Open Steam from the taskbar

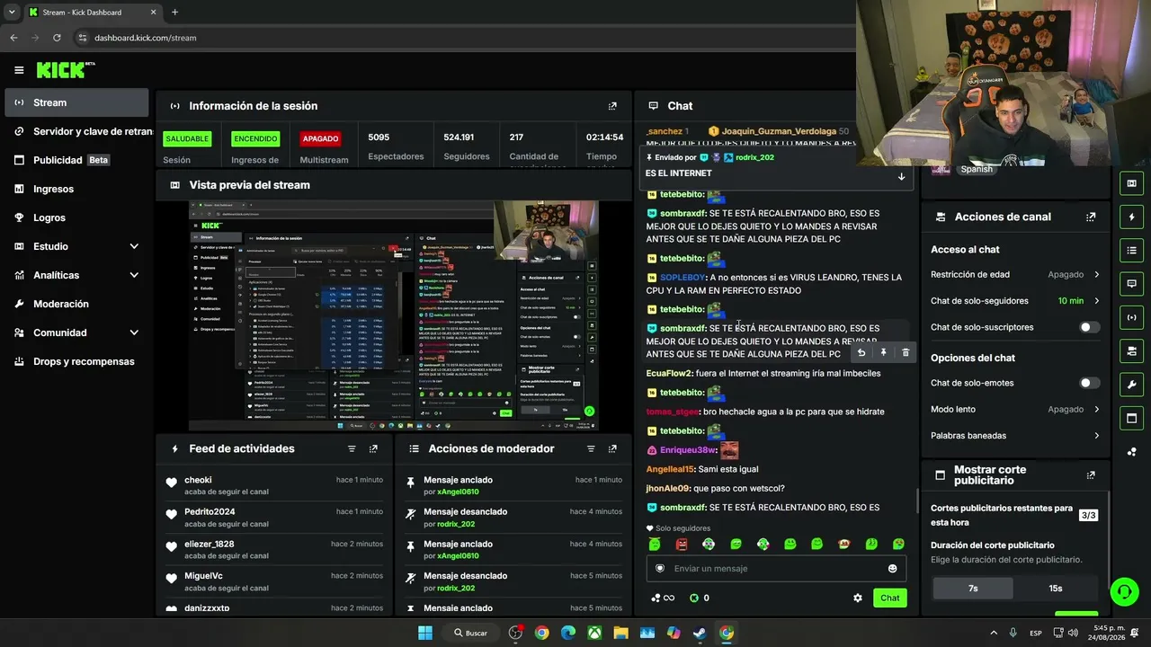[x=700, y=633]
